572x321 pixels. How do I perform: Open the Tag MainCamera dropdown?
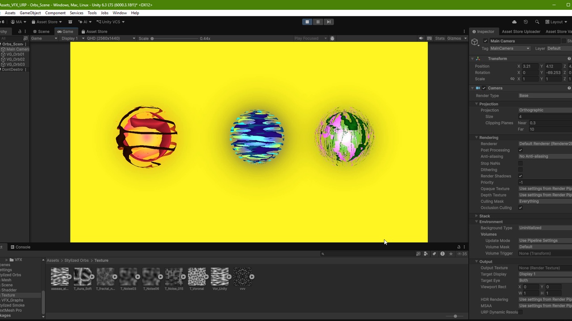pos(510,48)
